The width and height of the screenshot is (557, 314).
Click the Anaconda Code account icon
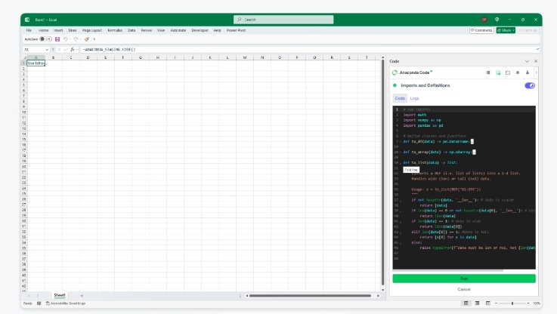(x=528, y=72)
